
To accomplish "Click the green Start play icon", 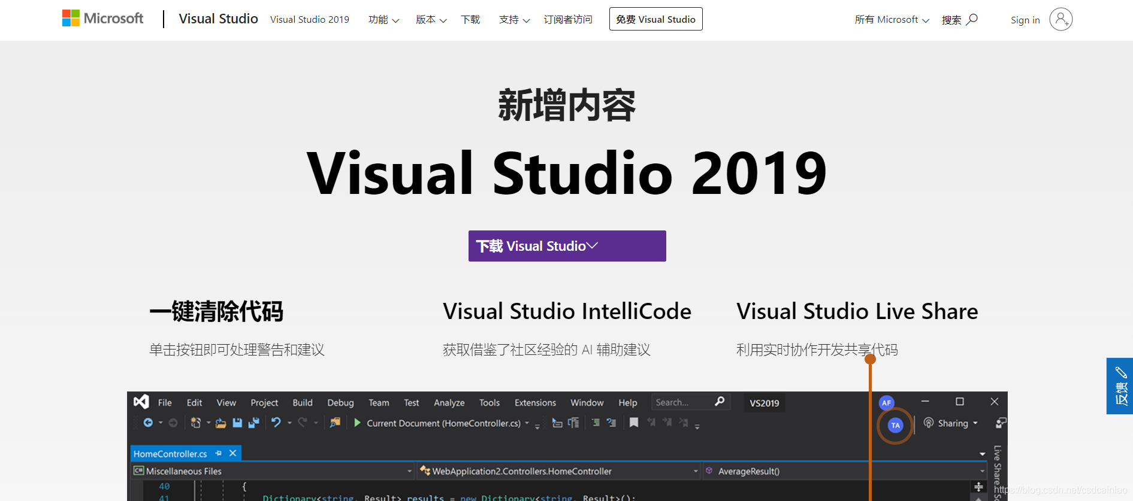I will 357,423.
